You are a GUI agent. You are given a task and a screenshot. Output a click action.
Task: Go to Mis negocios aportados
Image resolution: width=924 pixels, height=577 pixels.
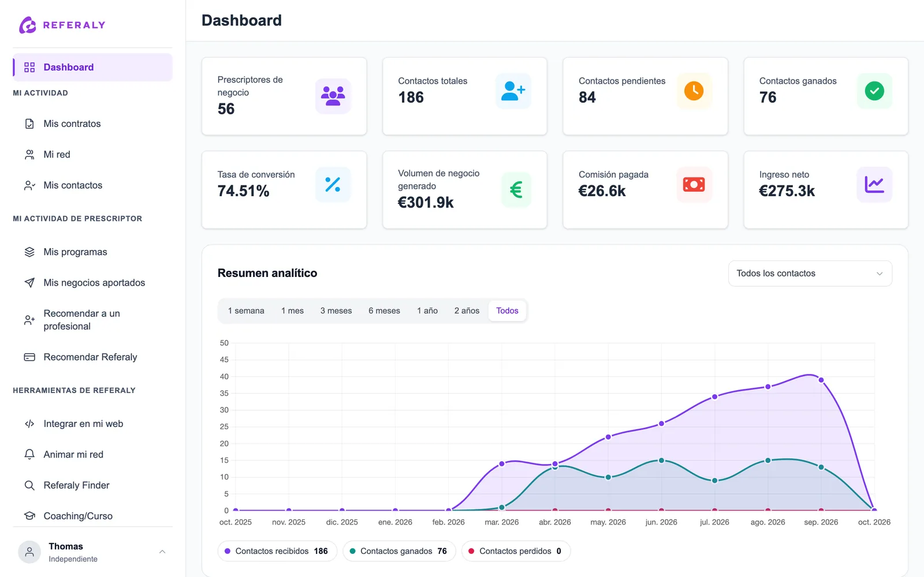point(92,283)
